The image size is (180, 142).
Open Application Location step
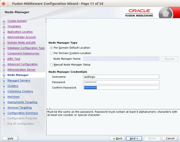[x=20, y=32]
